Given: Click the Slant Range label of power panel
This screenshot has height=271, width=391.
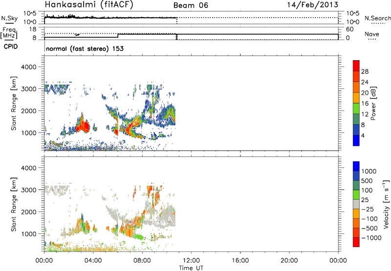Looking at the screenshot, I should [x=14, y=103].
